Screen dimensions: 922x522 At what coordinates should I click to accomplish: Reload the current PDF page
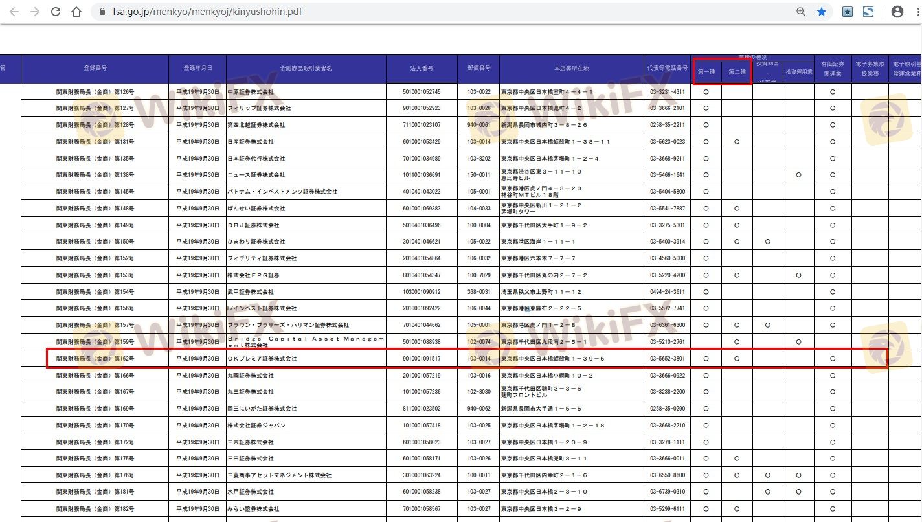click(x=56, y=12)
